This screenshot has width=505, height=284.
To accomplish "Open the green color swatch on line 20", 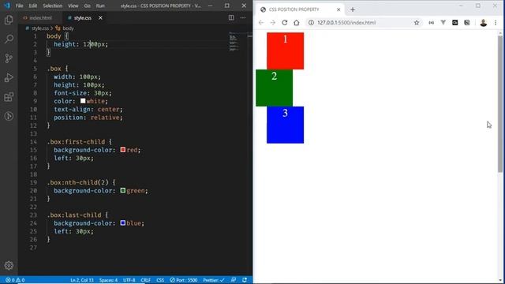I will tap(123, 191).
